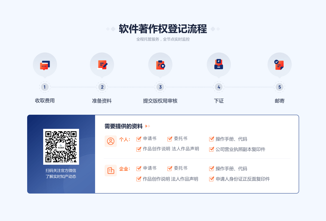The height and width of the screenshot is (221, 326).
Task: Select the 准备资料 document pencil icon
Action: click(x=102, y=65)
